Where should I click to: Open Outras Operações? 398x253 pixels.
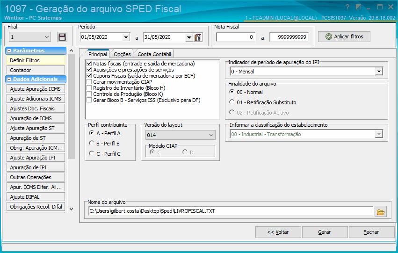click(36, 177)
